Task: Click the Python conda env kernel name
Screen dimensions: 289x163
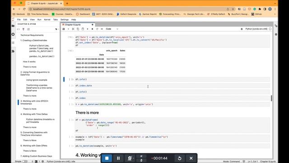Action: 256,29
